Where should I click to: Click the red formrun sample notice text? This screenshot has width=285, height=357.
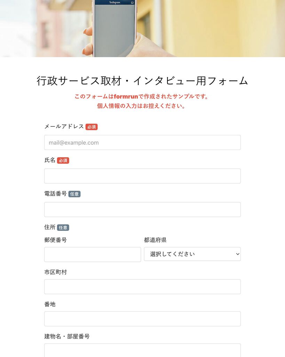141,96
